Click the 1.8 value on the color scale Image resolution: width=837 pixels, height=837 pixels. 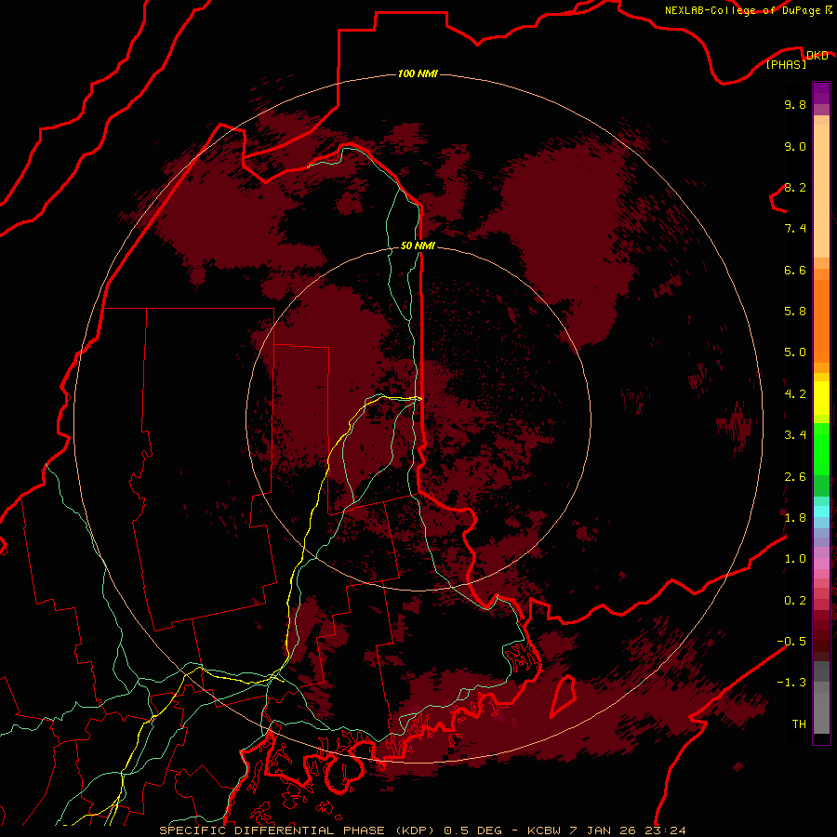coord(795,518)
